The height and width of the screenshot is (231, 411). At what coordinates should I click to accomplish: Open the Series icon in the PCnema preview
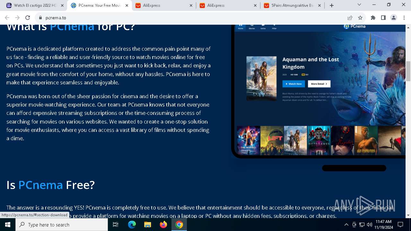click(263, 27)
